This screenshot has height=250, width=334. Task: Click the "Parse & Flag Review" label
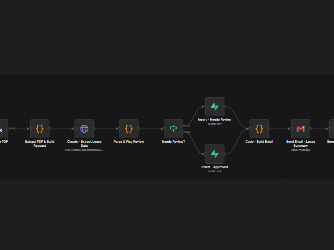129,142
